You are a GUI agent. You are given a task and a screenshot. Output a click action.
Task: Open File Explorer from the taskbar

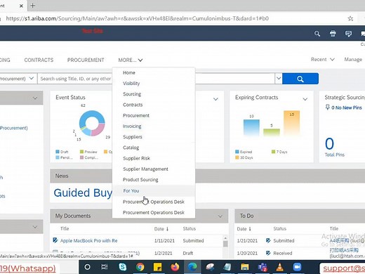point(245,267)
